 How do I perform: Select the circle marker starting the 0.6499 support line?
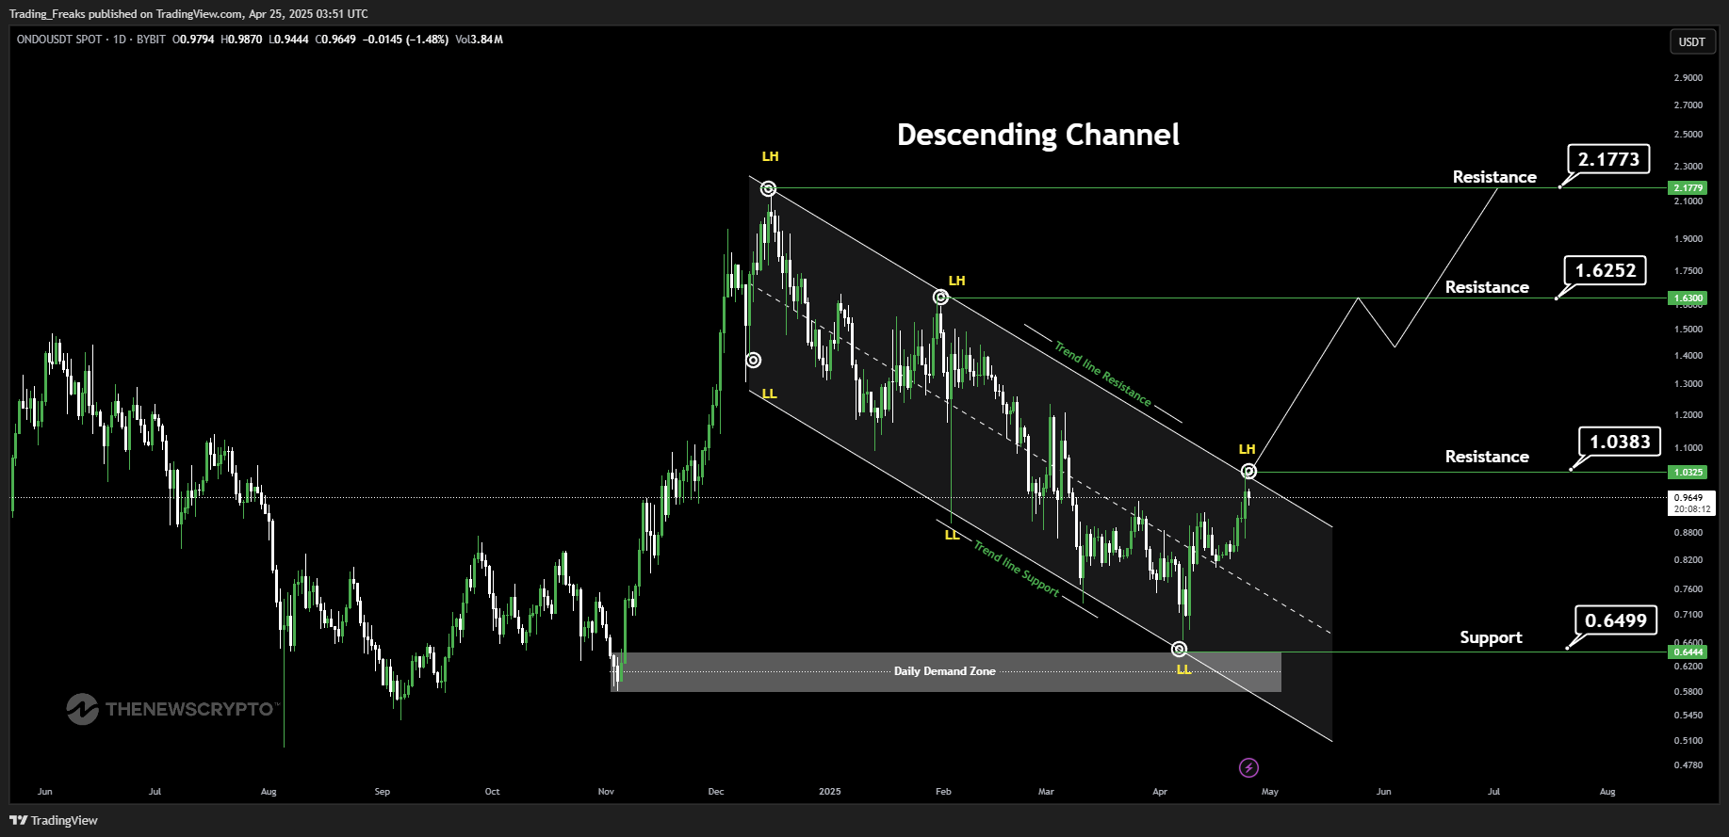[x=1179, y=649]
